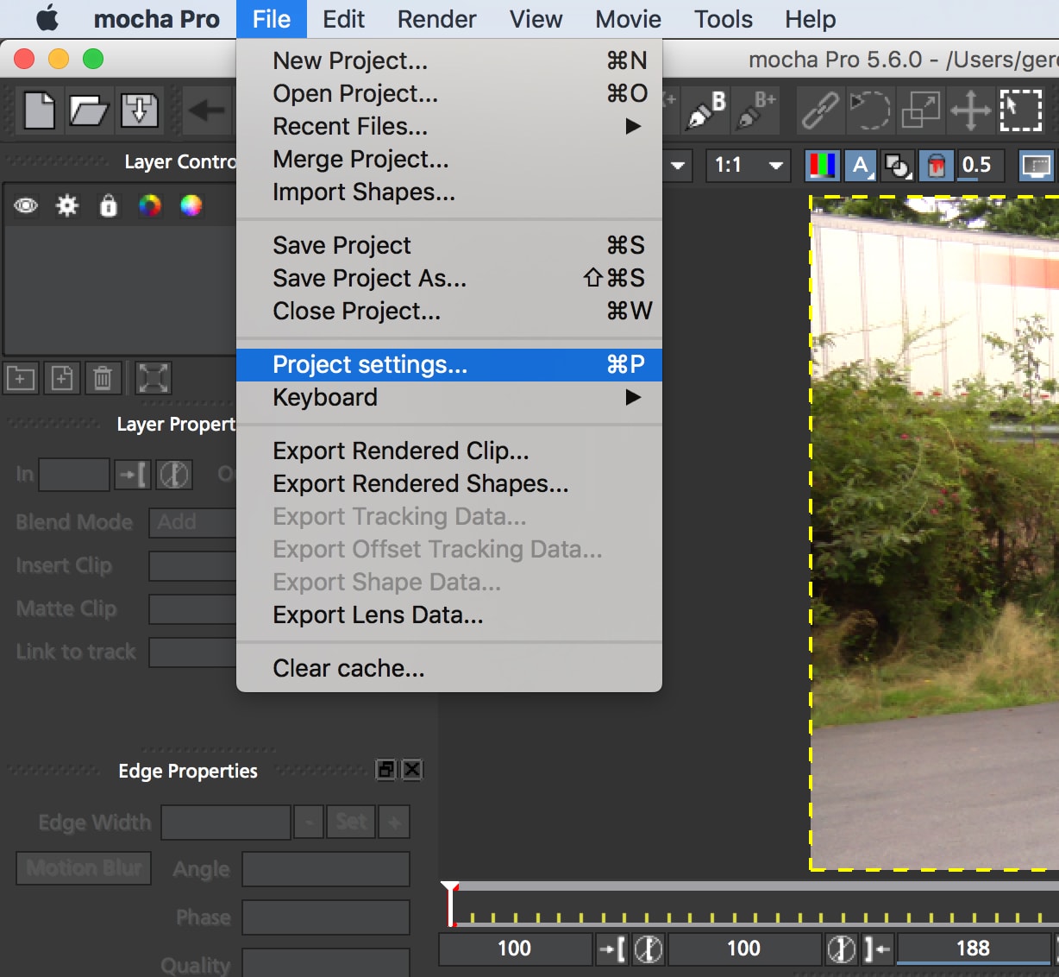Image resolution: width=1059 pixels, height=977 pixels.
Task: Click the new project document icon
Action: click(x=39, y=110)
